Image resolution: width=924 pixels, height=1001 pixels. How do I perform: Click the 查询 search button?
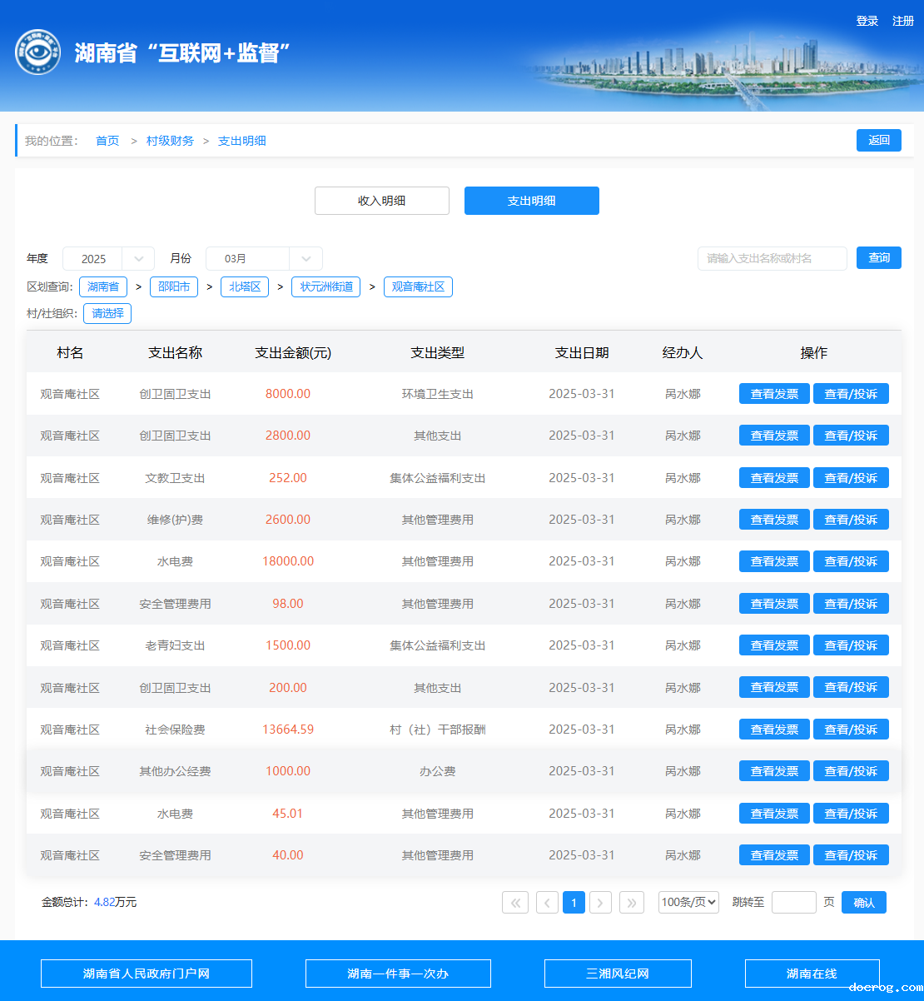pyautogui.click(x=878, y=258)
